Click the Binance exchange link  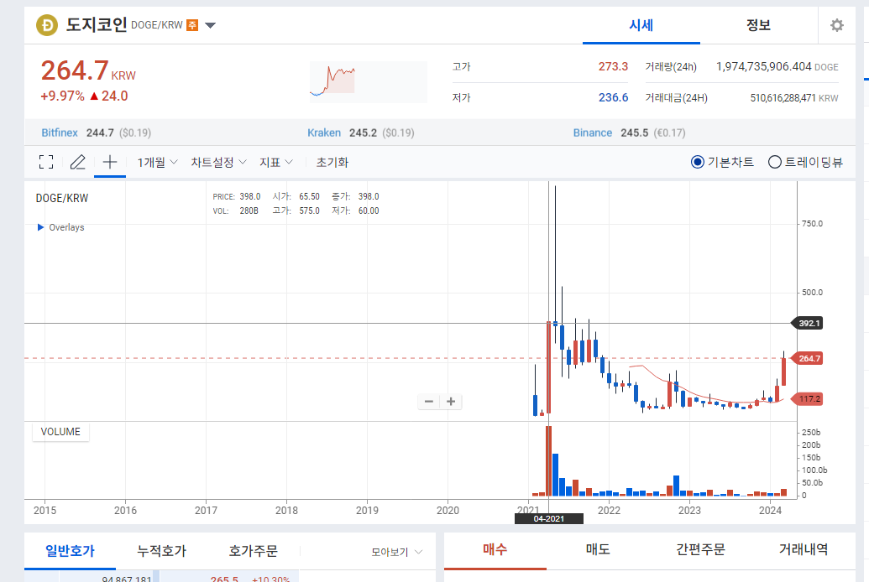(593, 133)
